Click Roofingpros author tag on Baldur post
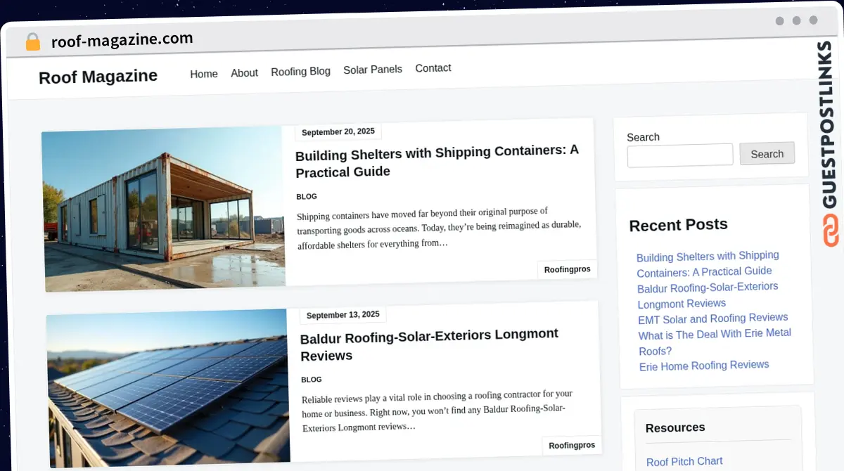 click(x=572, y=445)
